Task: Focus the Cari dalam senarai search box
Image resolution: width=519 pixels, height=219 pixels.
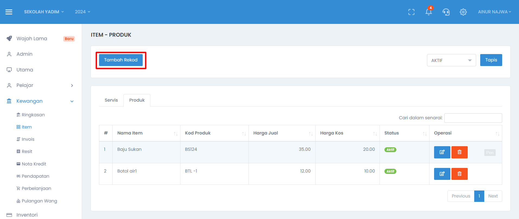Action: (x=473, y=118)
